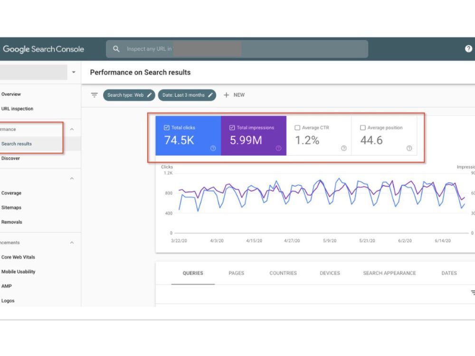The height and width of the screenshot is (356, 475).
Task: Switch to the QUERIES tab
Action: 193,273
